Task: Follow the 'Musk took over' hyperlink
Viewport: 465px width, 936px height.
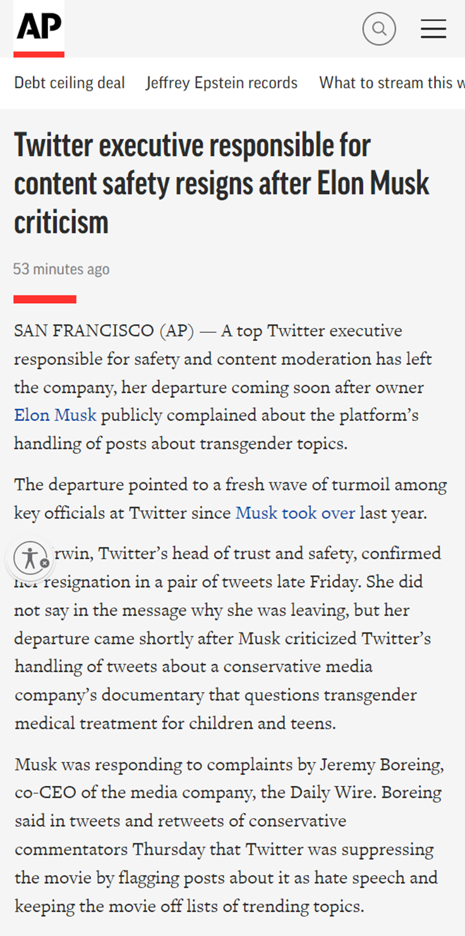Action: pyautogui.click(x=295, y=513)
